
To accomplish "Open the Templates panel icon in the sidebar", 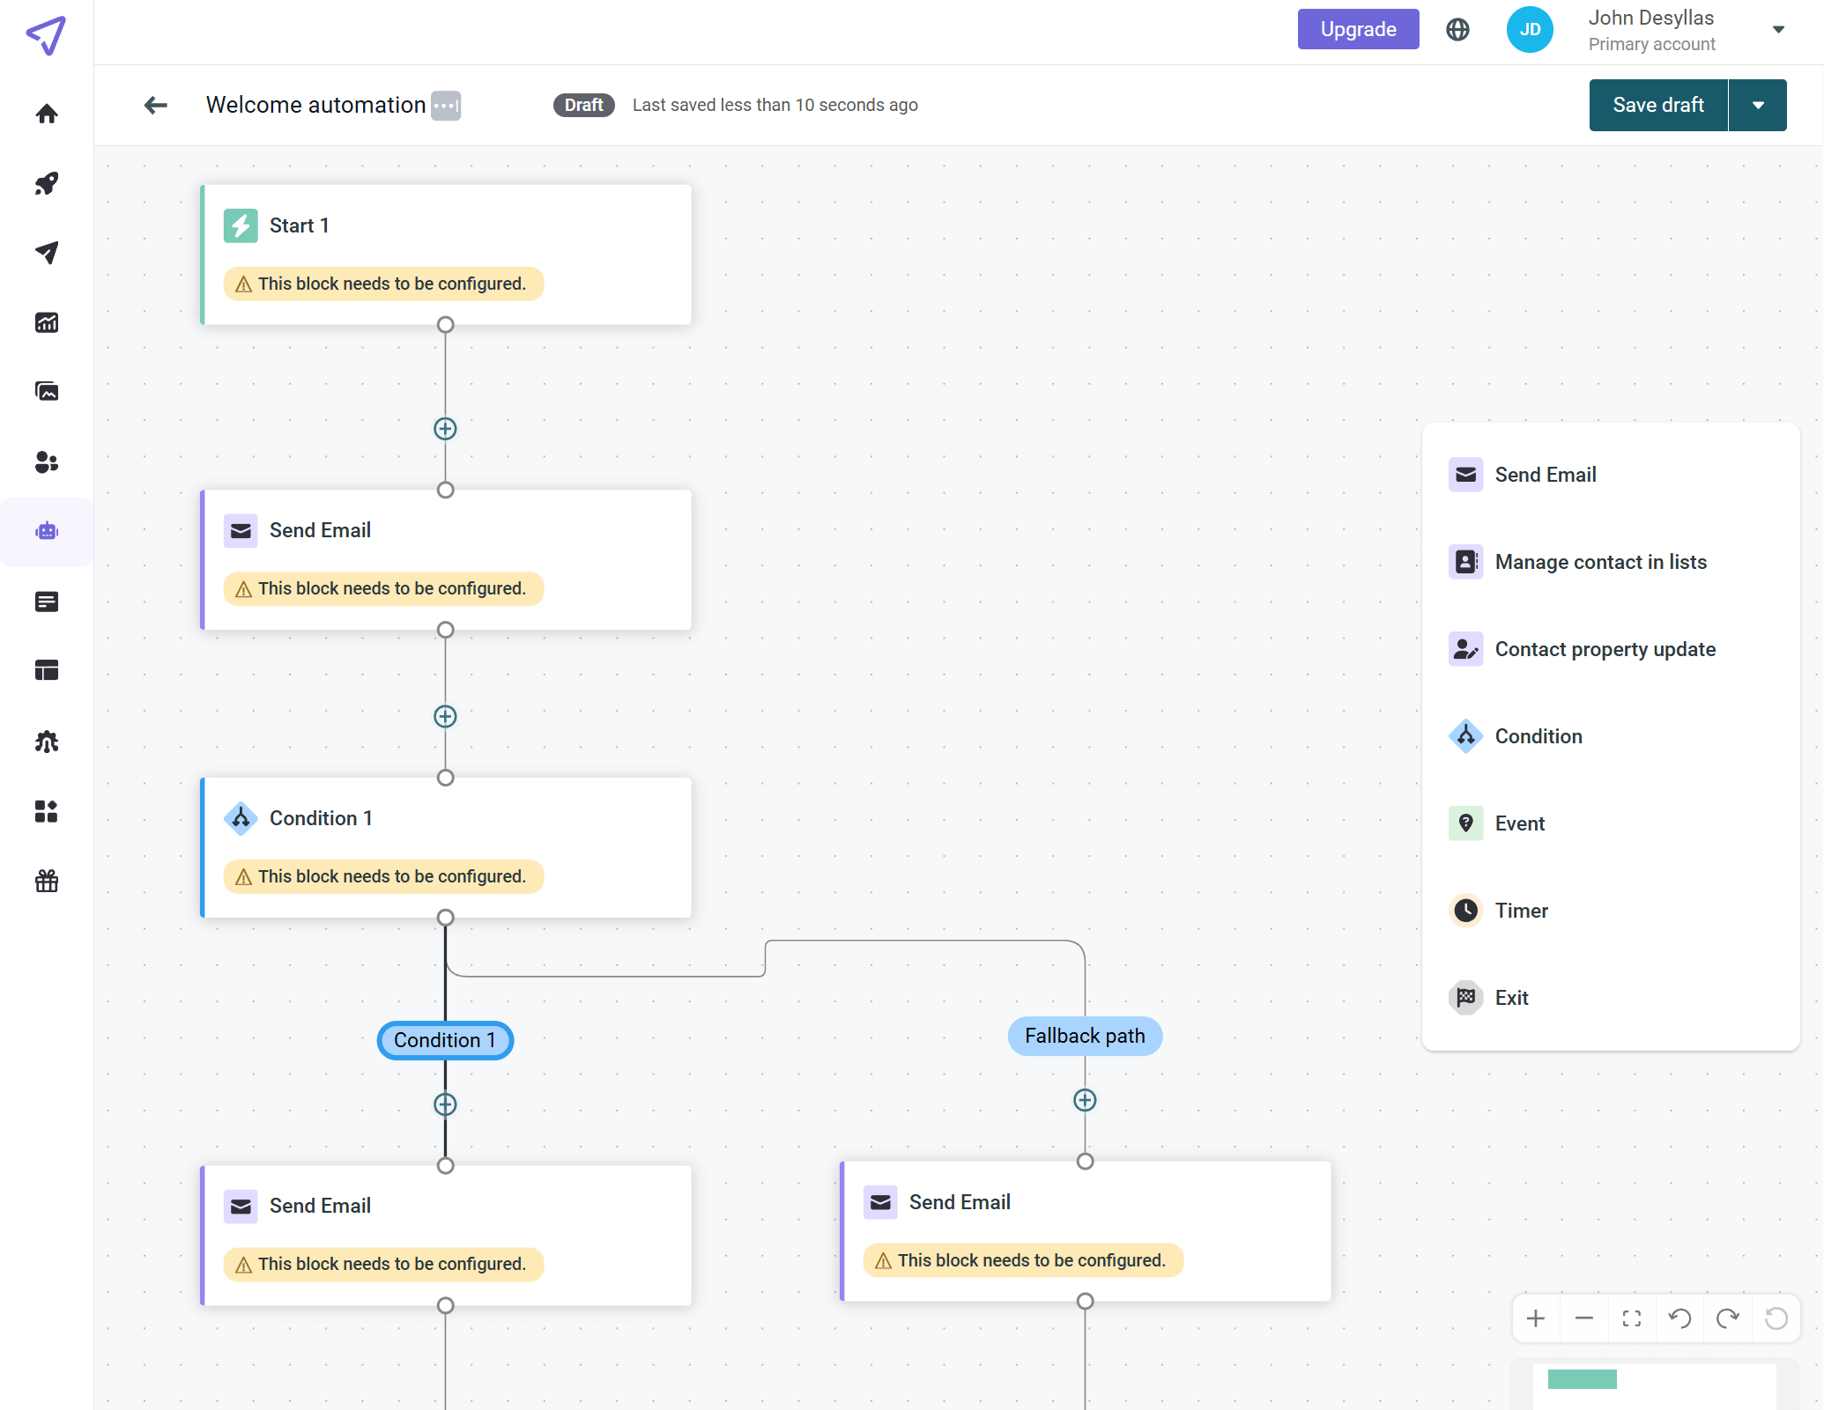I will pos(47,670).
